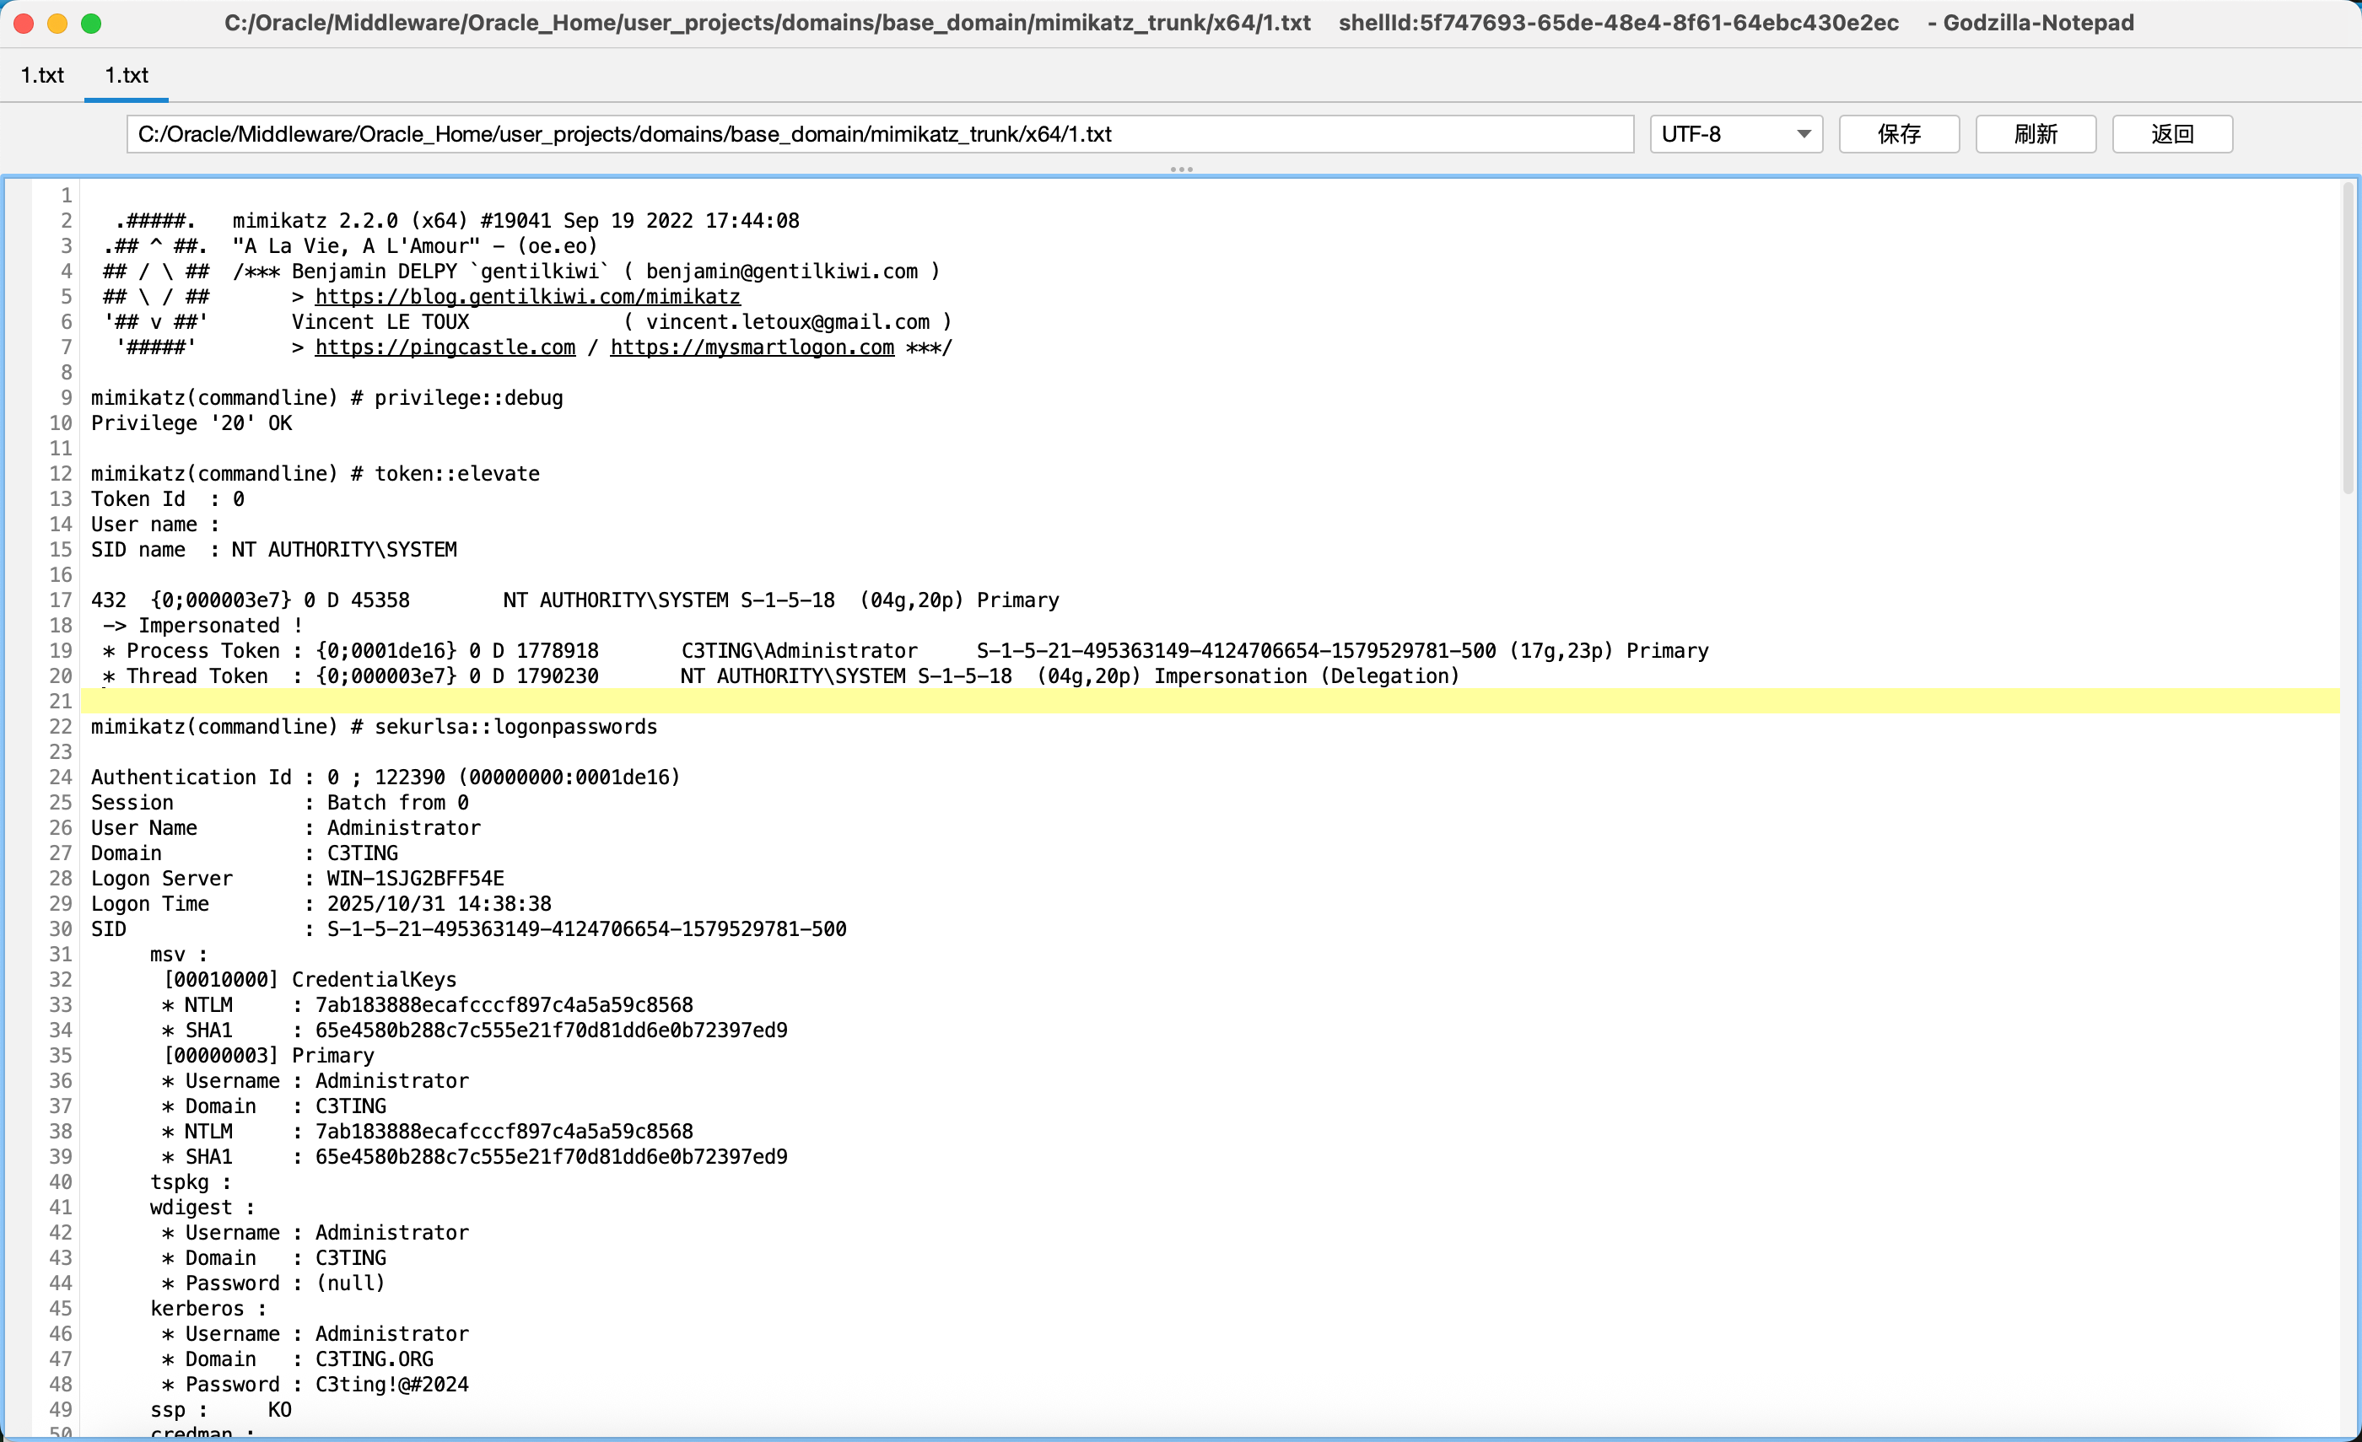Open the UTF-8 encoding dropdown

pyautogui.click(x=1735, y=134)
